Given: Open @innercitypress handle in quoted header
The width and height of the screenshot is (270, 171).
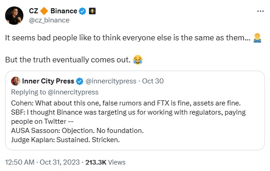Looking at the screenshot, I should (111, 81).
